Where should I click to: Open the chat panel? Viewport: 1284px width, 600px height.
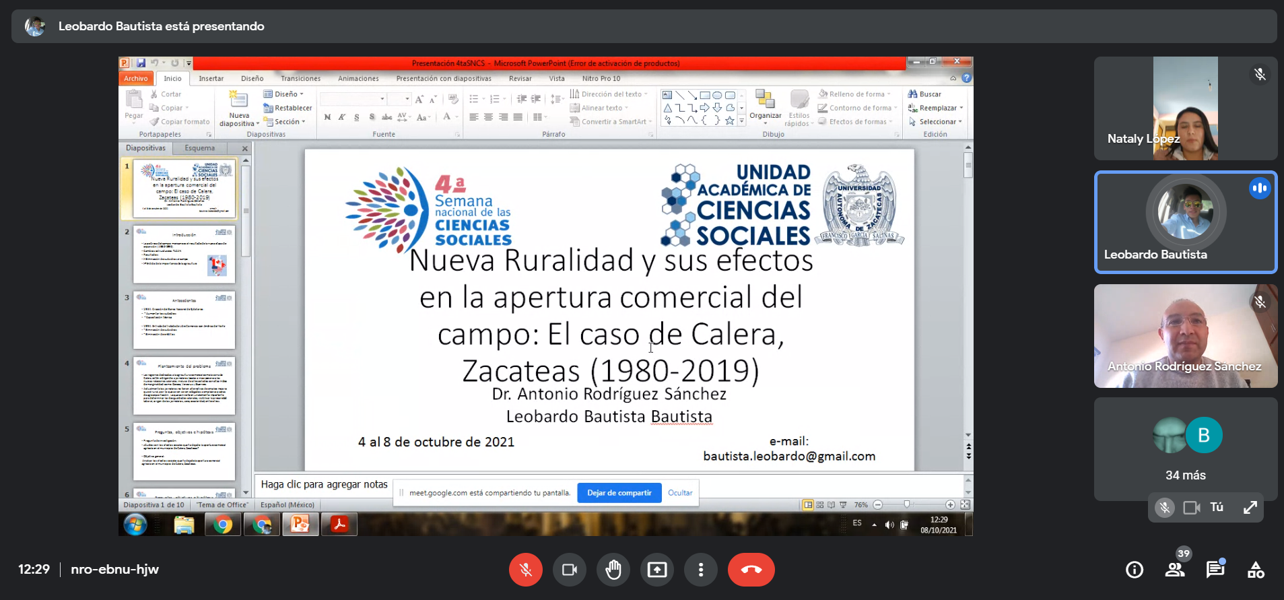[1215, 570]
